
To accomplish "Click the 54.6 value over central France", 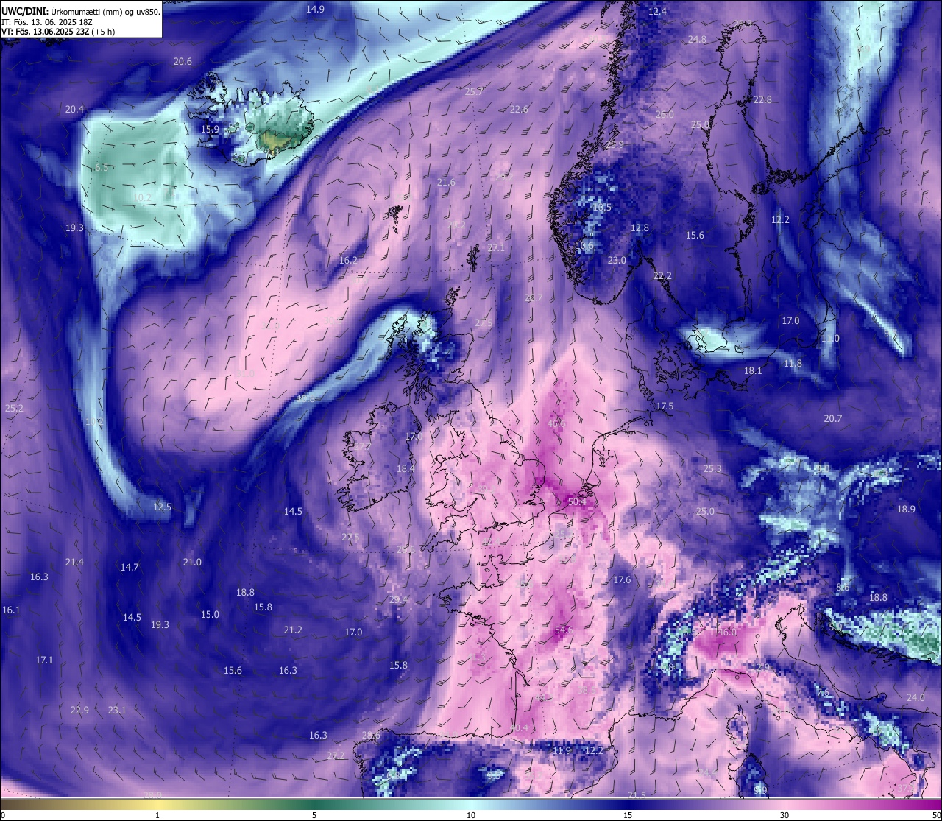I will pos(563,630).
